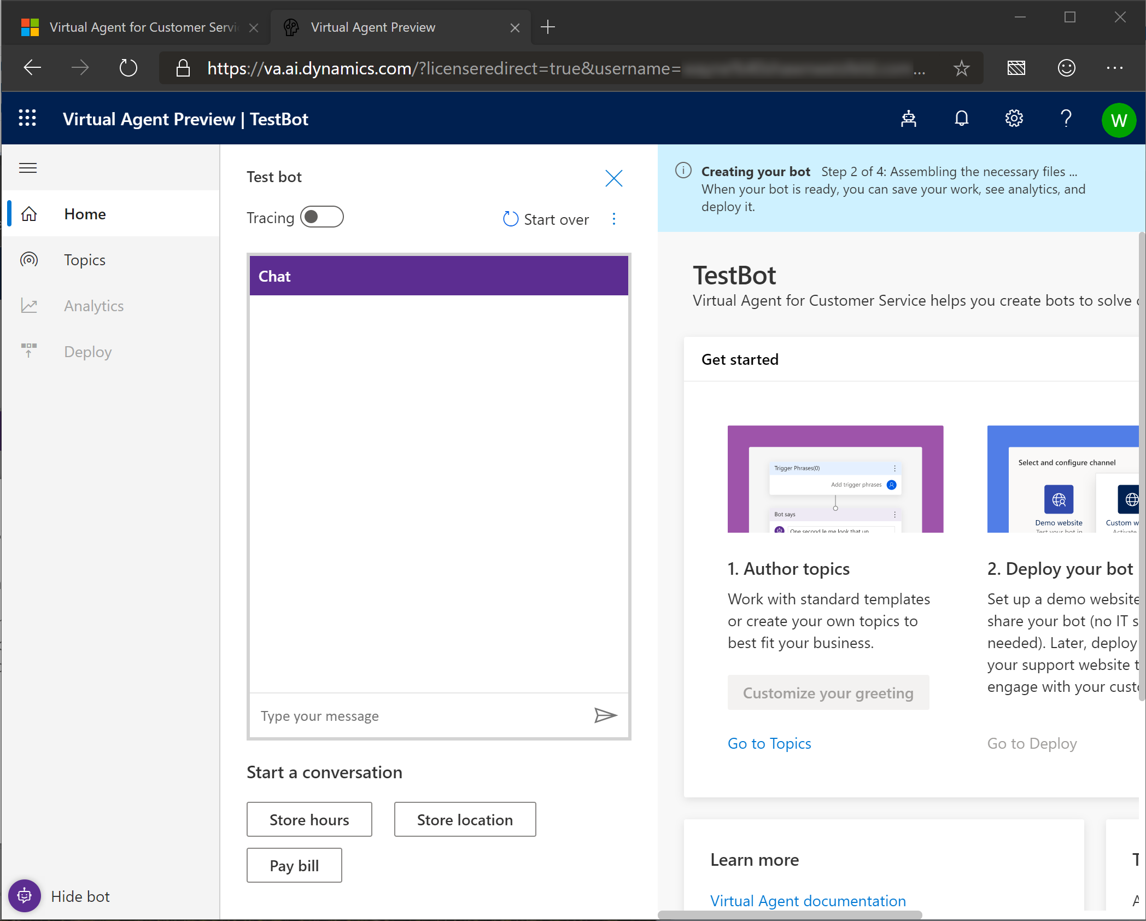The height and width of the screenshot is (921, 1146).
Task: Send message with the paper plane icon
Action: (605, 715)
